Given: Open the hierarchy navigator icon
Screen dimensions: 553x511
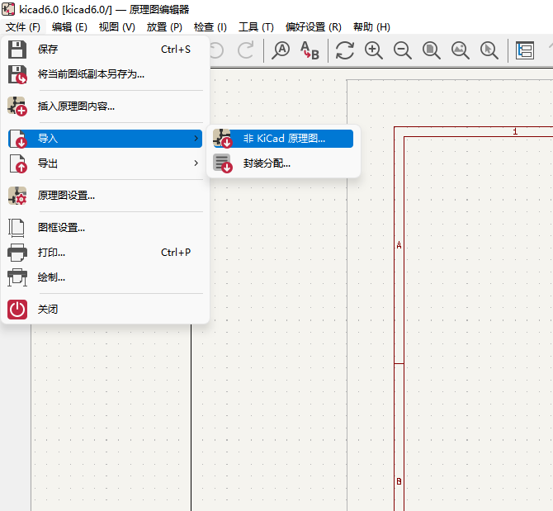Looking at the screenshot, I should pos(524,50).
